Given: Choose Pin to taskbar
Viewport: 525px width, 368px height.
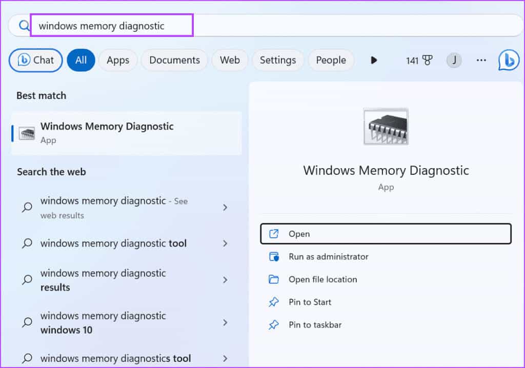Looking at the screenshot, I should tap(386, 325).
